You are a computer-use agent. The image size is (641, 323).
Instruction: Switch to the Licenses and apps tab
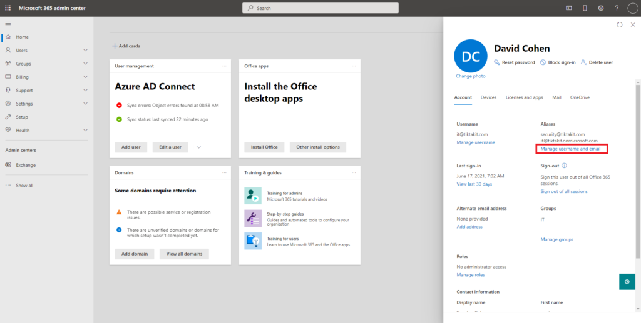coord(524,97)
